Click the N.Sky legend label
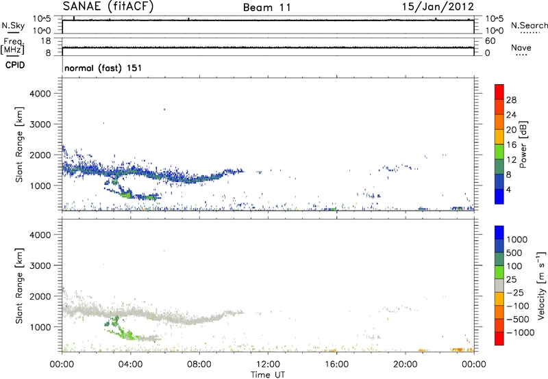 click(x=13, y=25)
